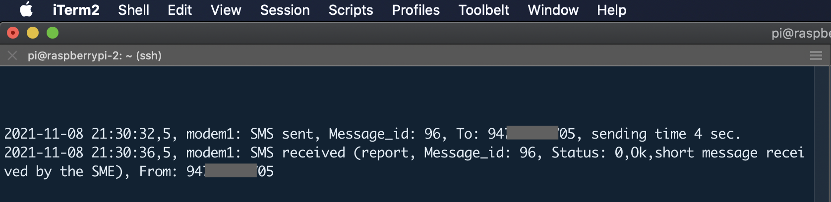Open the View menu
Screen dimensions: 831x202
point(226,10)
